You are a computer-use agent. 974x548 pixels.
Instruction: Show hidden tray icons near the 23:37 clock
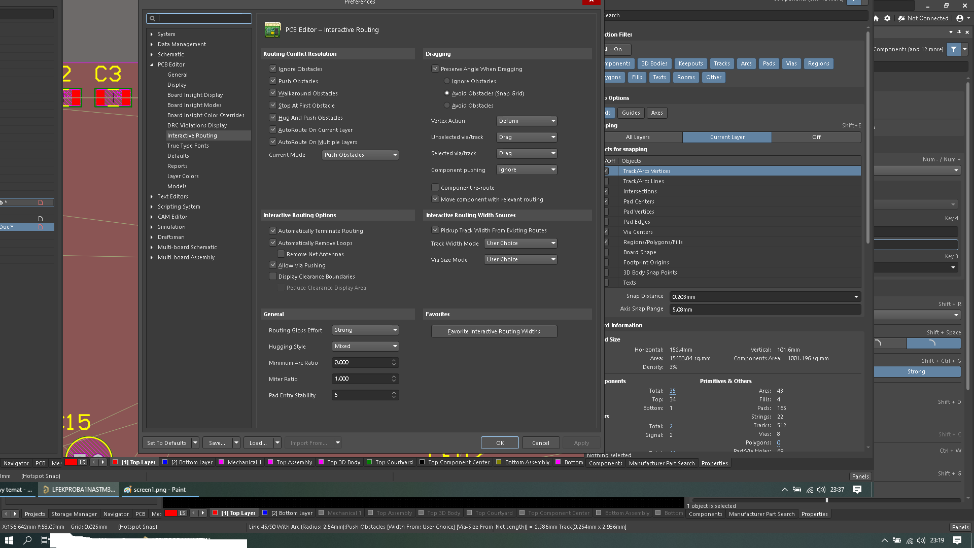click(785, 490)
